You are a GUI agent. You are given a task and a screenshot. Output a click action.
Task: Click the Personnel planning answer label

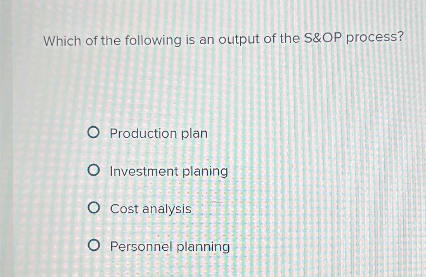pos(170,247)
